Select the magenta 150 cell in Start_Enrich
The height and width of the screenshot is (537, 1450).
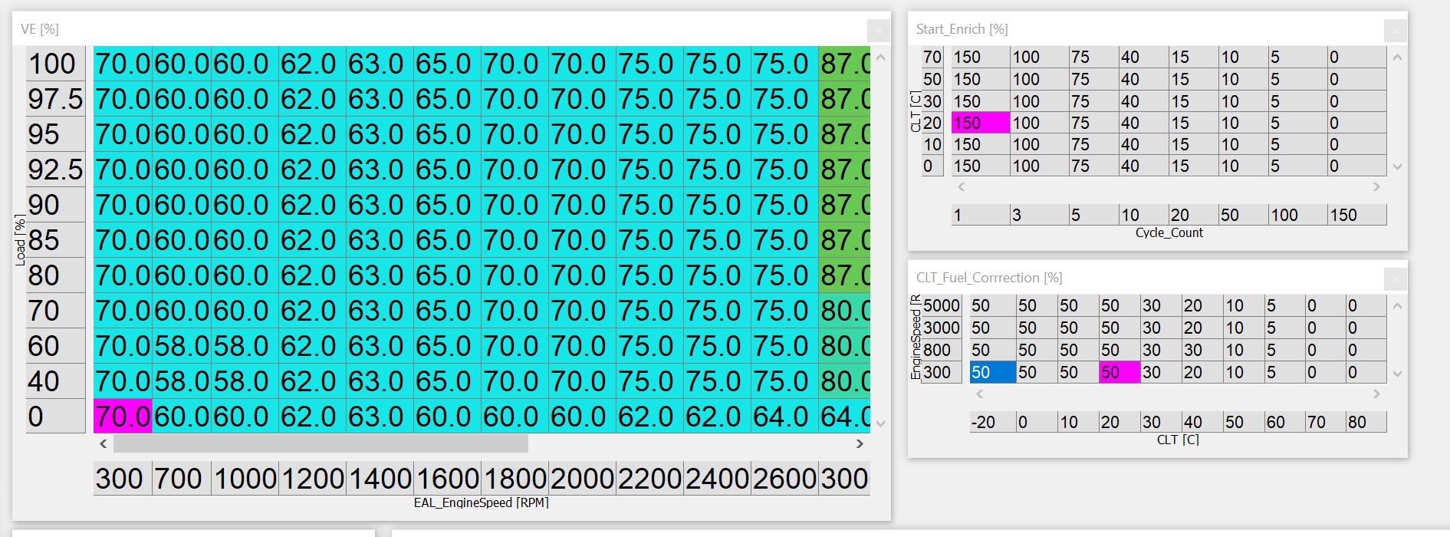pyautogui.click(x=980, y=123)
